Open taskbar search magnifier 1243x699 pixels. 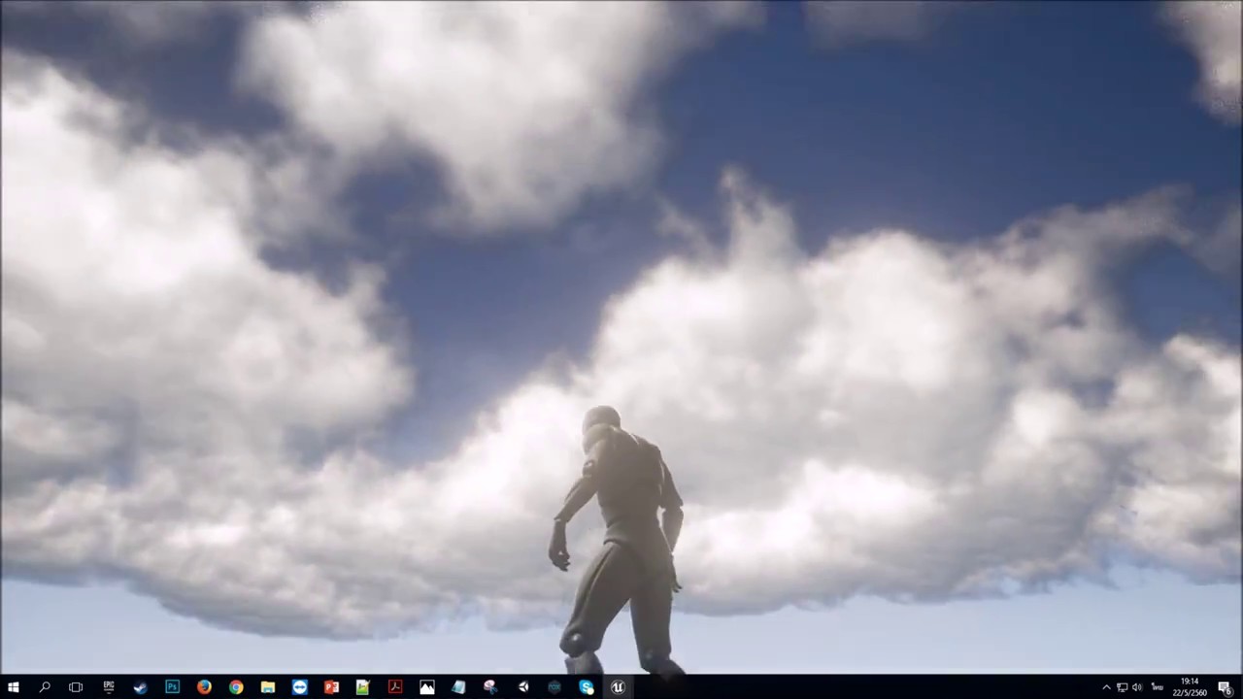[45, 687]
